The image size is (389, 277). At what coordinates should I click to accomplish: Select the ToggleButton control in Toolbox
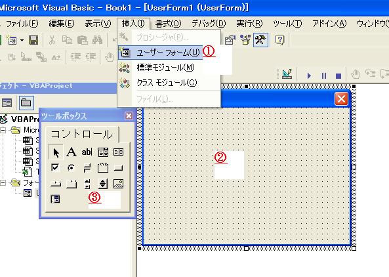(x=87, y=168)
